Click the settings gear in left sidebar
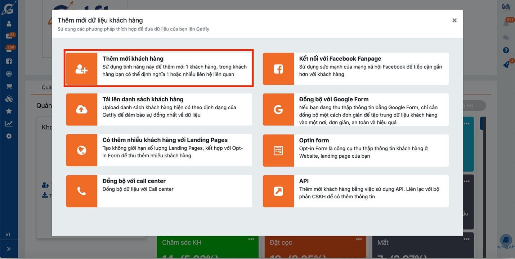 (x=9, y=136)
